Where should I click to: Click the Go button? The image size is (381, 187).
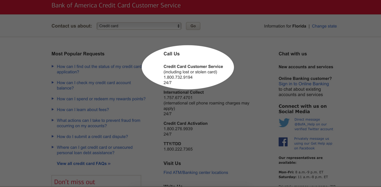(x=193, y=26)
